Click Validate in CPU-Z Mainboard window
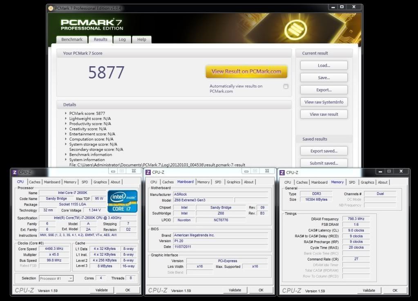 [x=235, y=290]
